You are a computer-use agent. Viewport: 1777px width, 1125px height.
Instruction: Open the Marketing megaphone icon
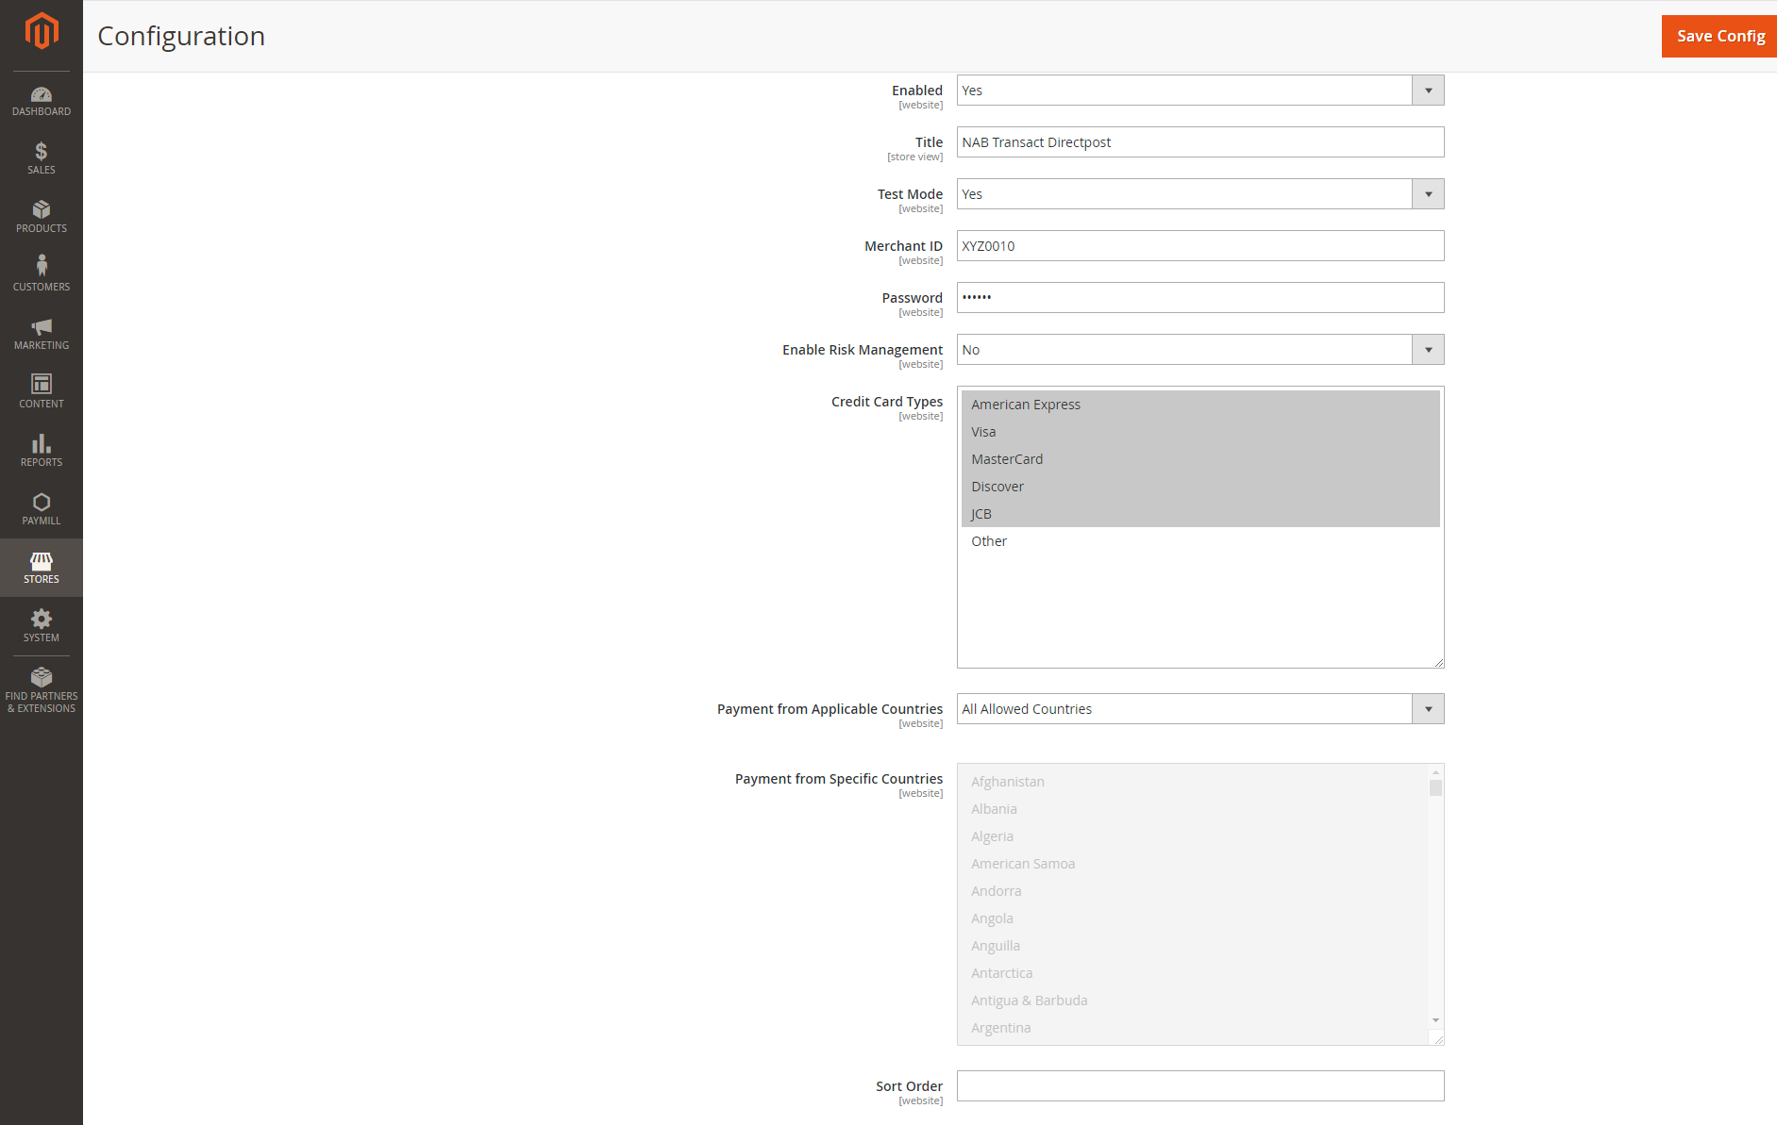(x=42, y=327)
